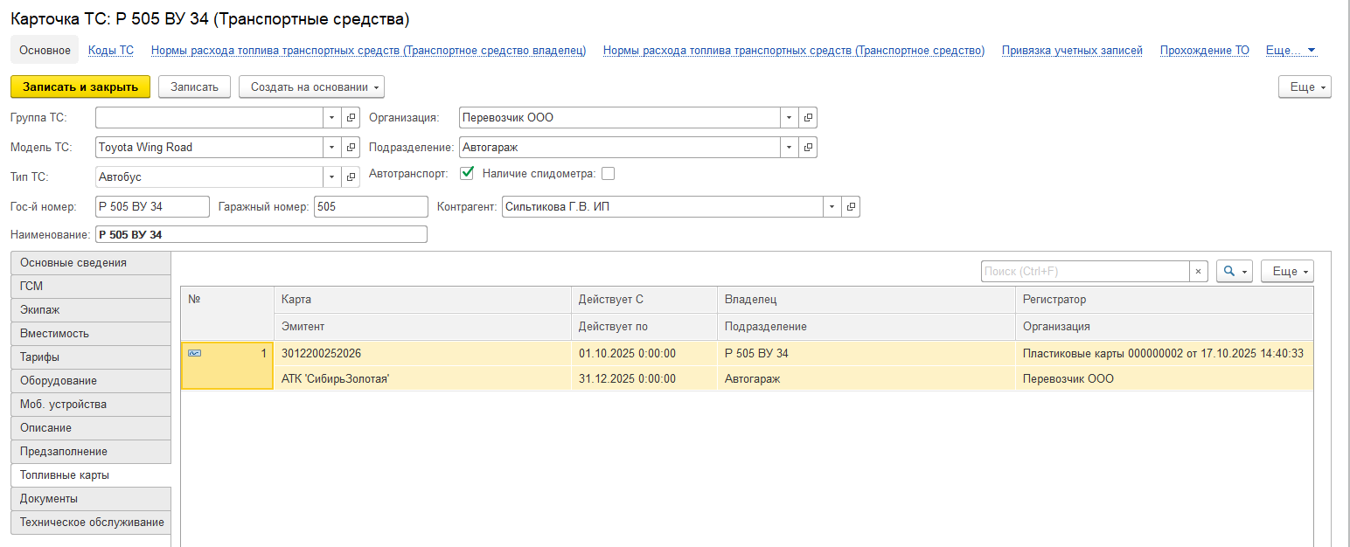Click the Записать и закрыть button
Image resolution: width=1350 pixels, height=547 pixels.
(x=80, y=87)
